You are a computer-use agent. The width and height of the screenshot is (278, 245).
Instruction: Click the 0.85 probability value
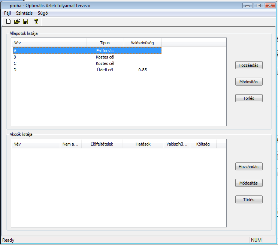coord(142,70)
